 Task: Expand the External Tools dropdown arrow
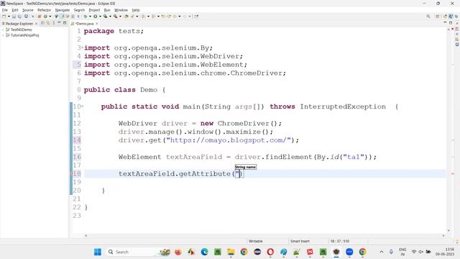tap(120, 17)
